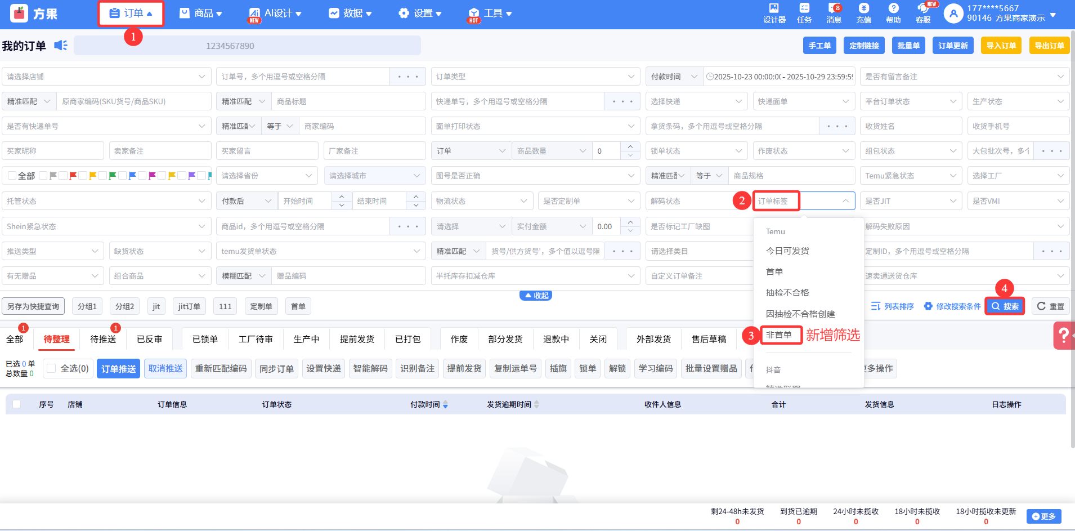Open the 订单类型 order type dropdown
Viewport: 1075px width, 531px height.
tap(535, 77)
